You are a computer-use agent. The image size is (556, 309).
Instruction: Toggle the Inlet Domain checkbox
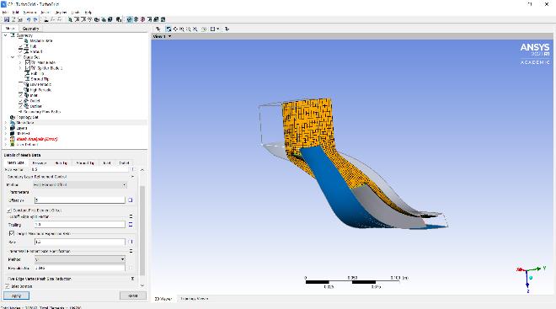click(8, 286)
